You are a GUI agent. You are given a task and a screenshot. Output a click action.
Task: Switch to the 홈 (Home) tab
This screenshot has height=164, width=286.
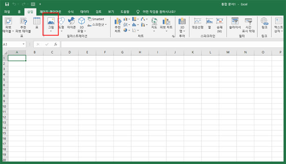point(19,12)
